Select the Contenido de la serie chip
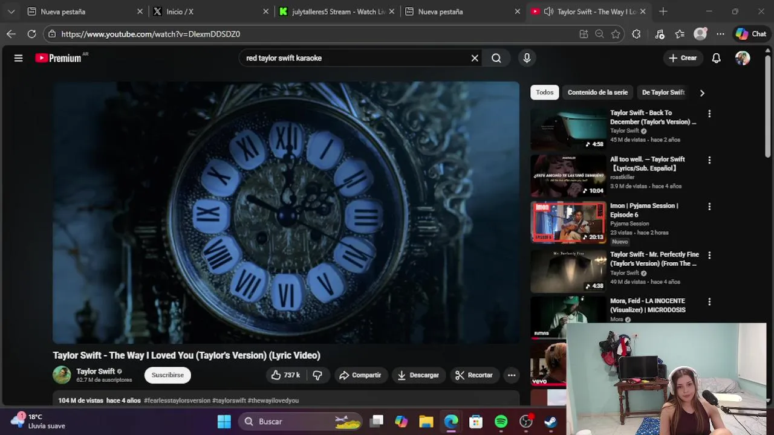 click(597, 92)
